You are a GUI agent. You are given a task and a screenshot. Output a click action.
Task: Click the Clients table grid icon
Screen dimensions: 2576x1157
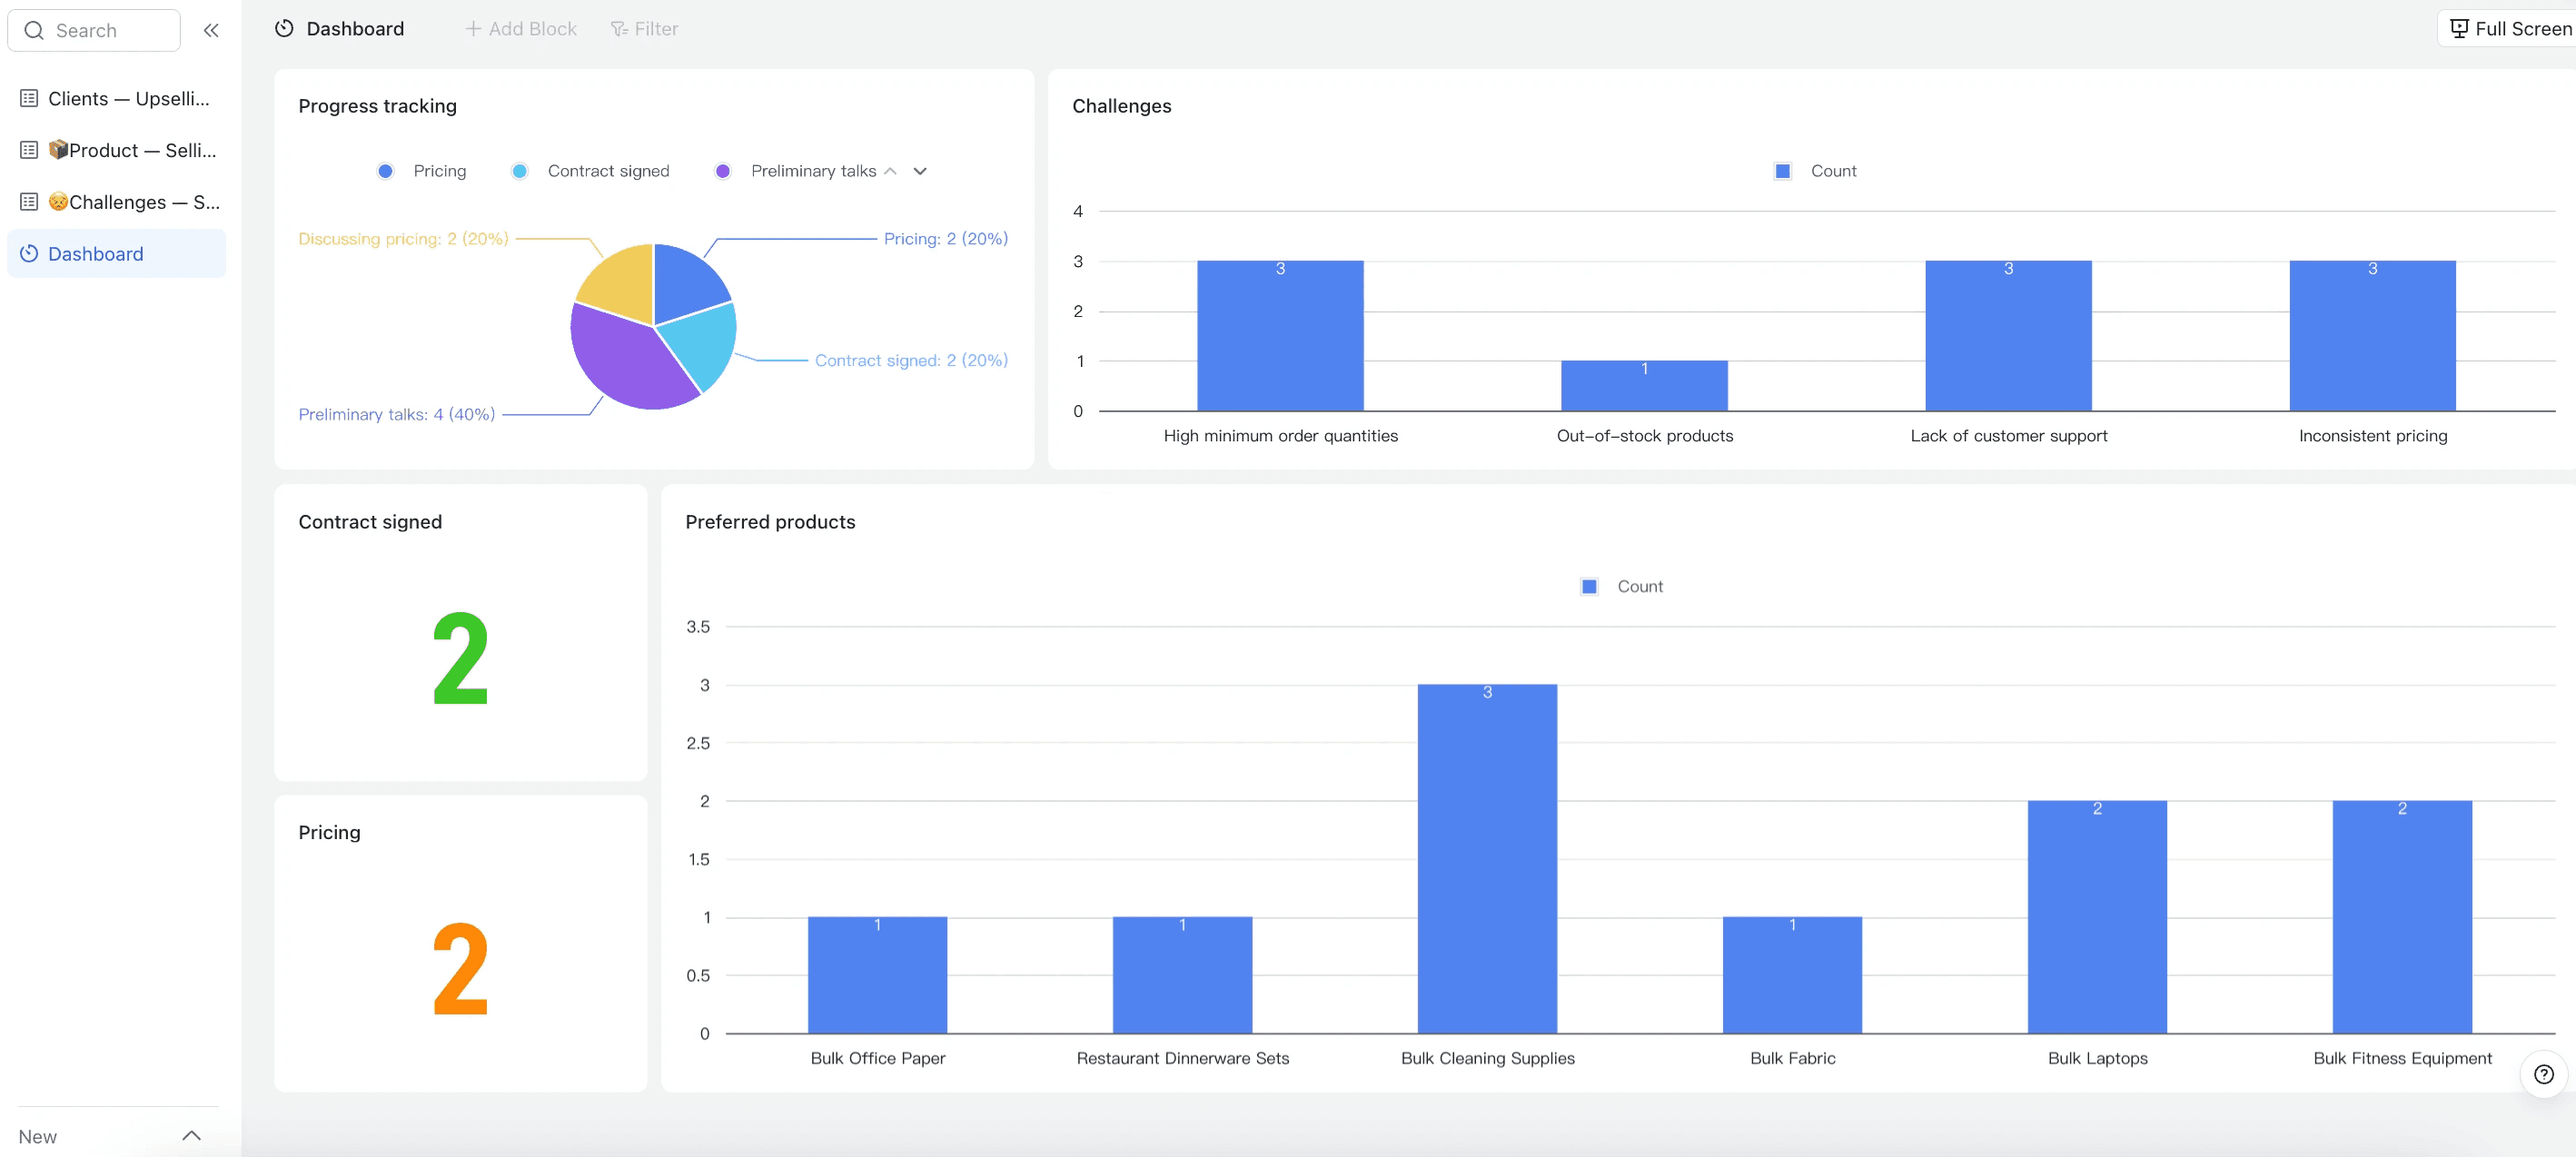(29, 98)
